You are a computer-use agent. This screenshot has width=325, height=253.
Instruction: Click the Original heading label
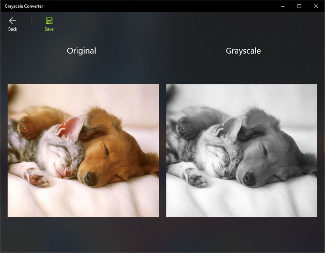(81, 50)
